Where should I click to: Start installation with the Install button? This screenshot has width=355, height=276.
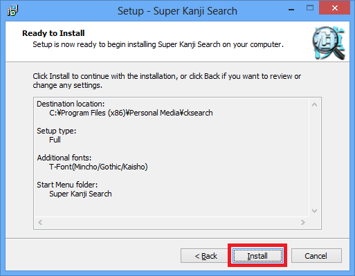tap(257, 255)
